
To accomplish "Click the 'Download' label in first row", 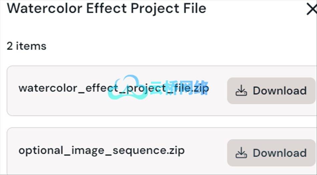I will click(280, 90).
